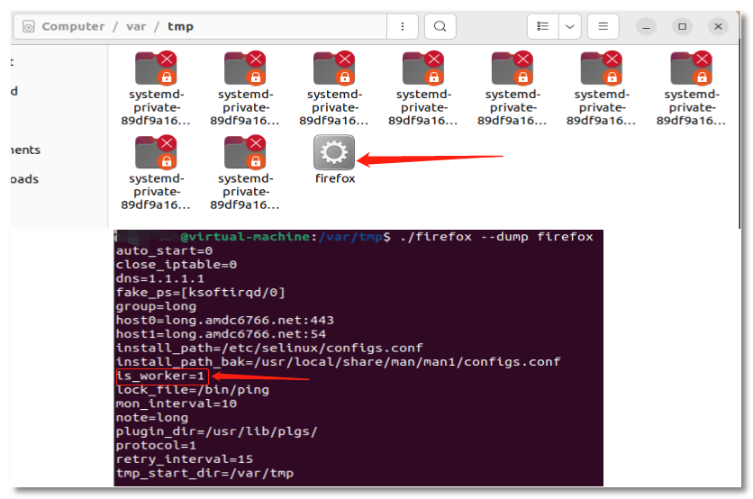Toggle the list view button
753x499 pixels.
pyautogui.click(x=542, y=27)
